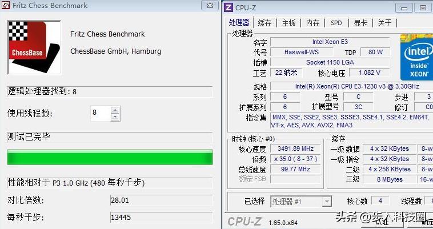Click the CPU-Z version 1.65.0.x64 text
This screenshot has width=433, height=229.
[283, 223]
